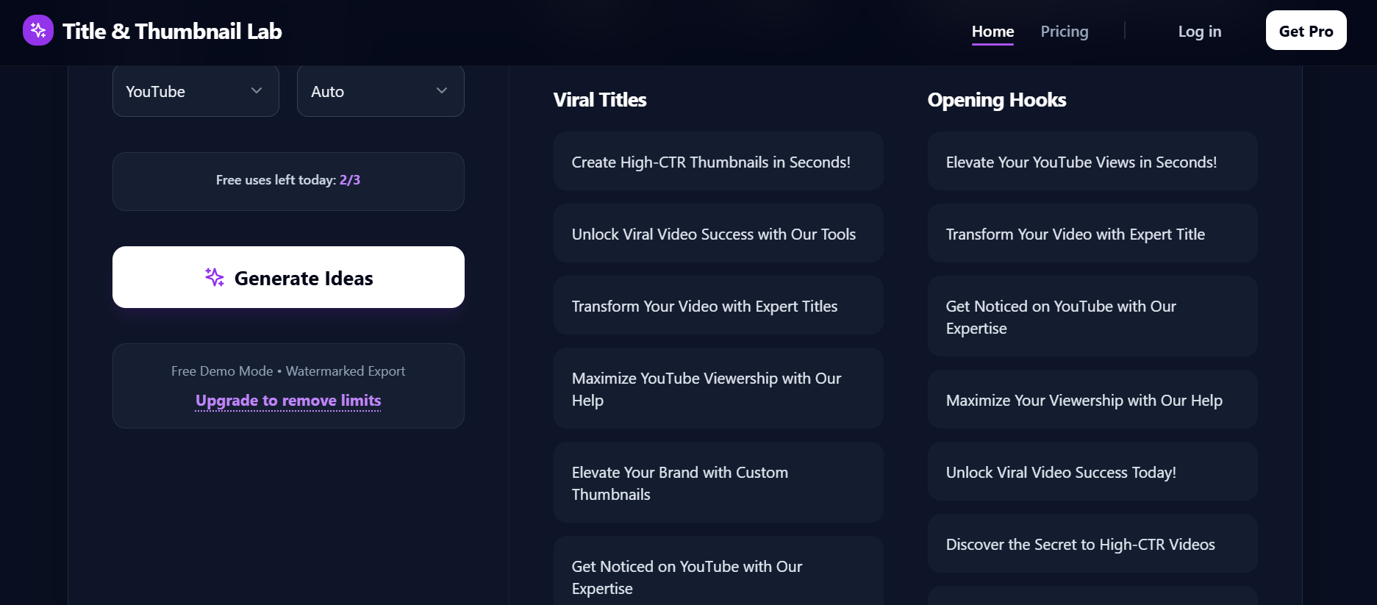Select hook 'Maximize Your Viewership with Our Help'
The height and width of the screenshot is (605, 1377).
click(1092, 400)
